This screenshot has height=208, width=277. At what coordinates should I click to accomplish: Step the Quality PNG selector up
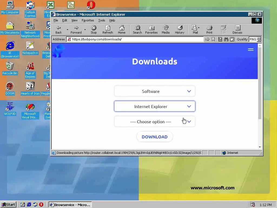click(259, 38)
